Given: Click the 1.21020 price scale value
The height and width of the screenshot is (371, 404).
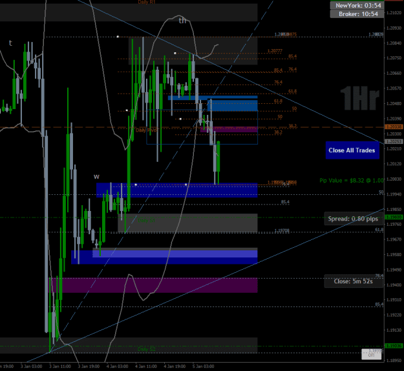Looking at the screenshot, I should [x=394, y=13].
